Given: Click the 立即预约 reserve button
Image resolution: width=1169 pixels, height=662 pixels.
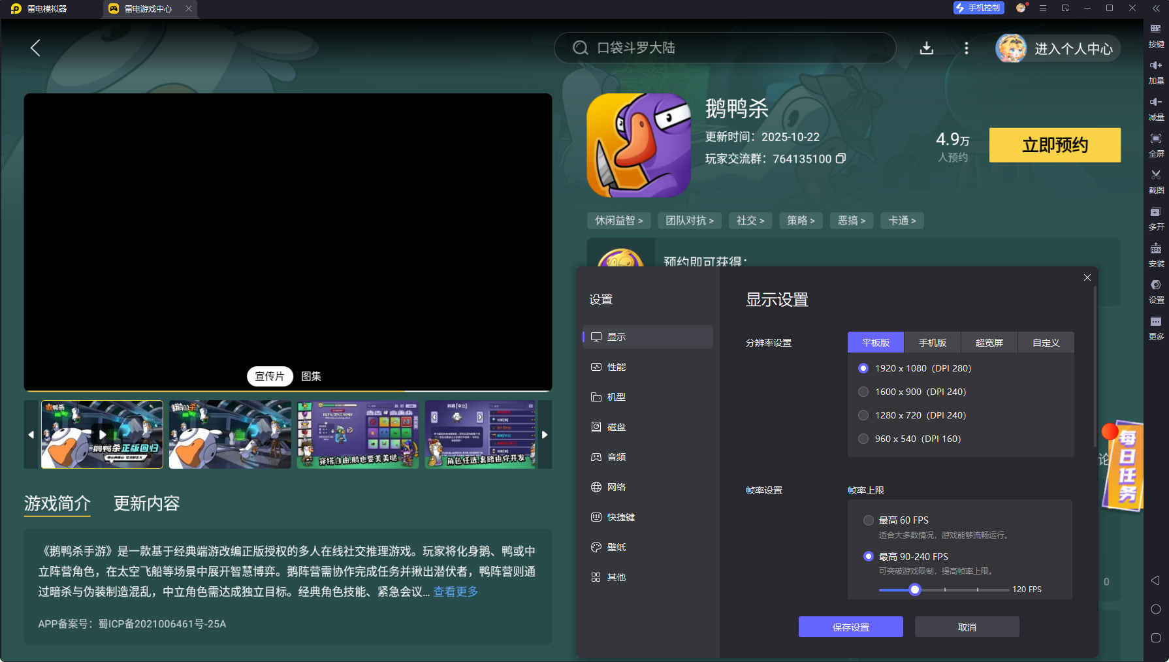Looking at the screenshot, I should point(1055,145).
